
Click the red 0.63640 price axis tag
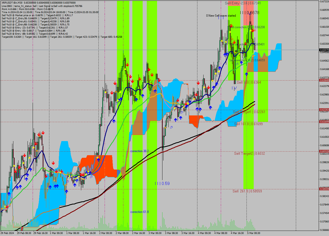pos(324,80)
